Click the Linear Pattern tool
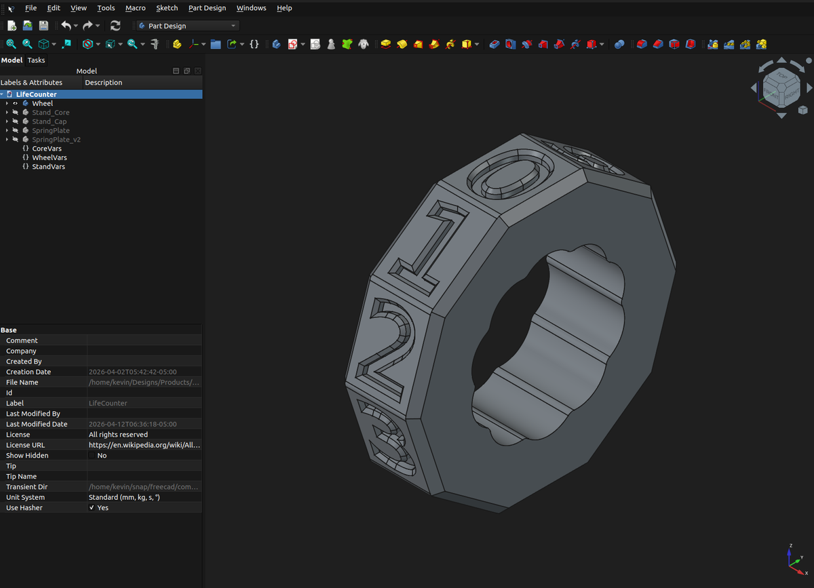814x588 pixels. [x=729, y=44]
